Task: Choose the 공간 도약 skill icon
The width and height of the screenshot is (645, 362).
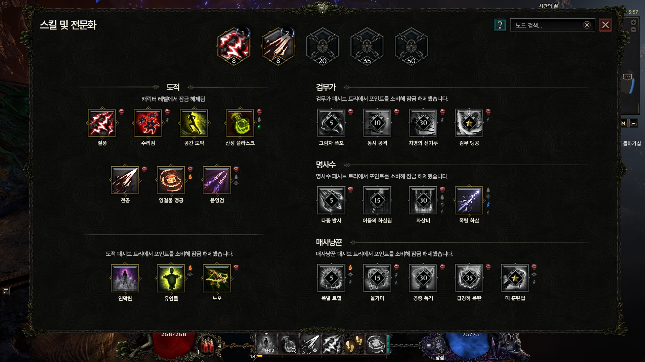Action: pyautogui.click(x=194, y=123)
